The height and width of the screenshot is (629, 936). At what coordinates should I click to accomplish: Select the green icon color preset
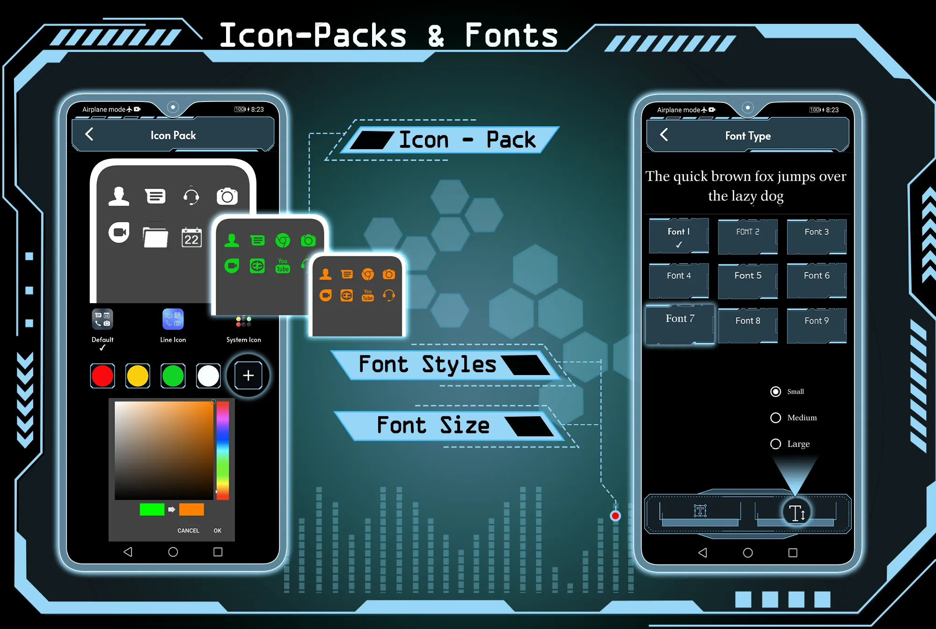pyautogui.click(x=173, y=376)
